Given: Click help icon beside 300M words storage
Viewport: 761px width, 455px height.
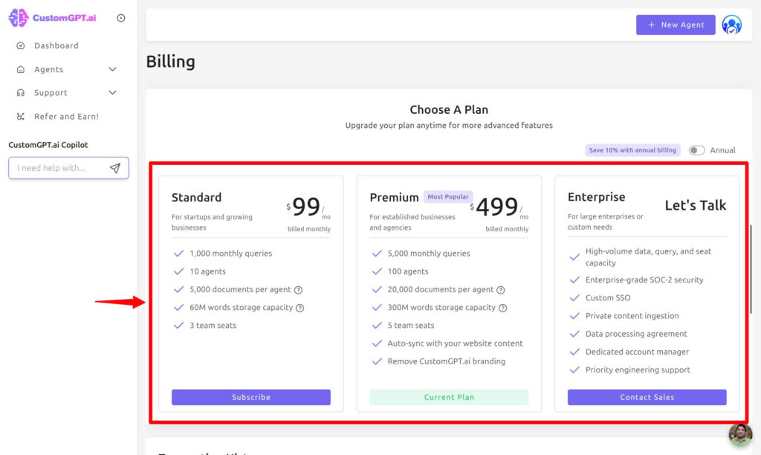Looking at the screenshot, I should click(x=502, y=308).
